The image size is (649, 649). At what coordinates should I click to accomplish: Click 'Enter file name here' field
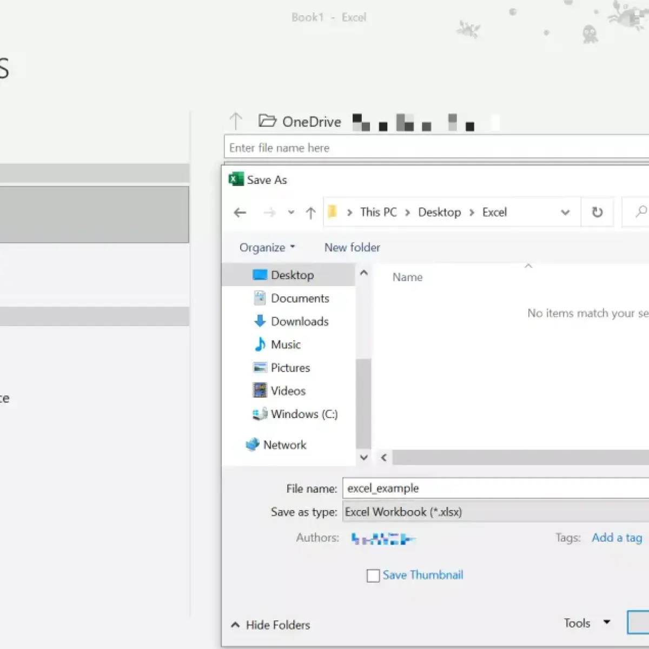point(436,148)
